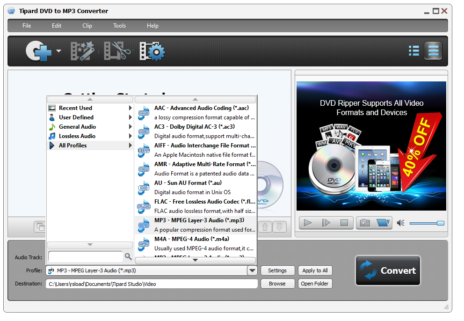This screenshot has height=321, width=464.
Task: Play the preview video
Action: pyautogui.click(x=308, y=223)
